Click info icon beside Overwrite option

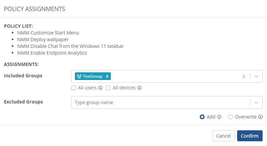(260, 117)
